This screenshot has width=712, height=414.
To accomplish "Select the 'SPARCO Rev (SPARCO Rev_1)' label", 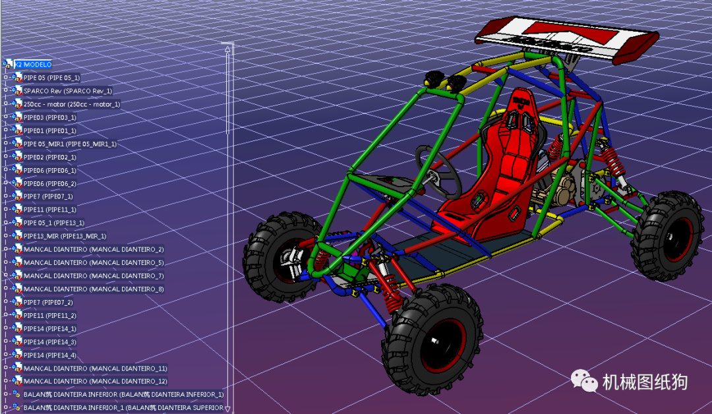I will 68,91.
